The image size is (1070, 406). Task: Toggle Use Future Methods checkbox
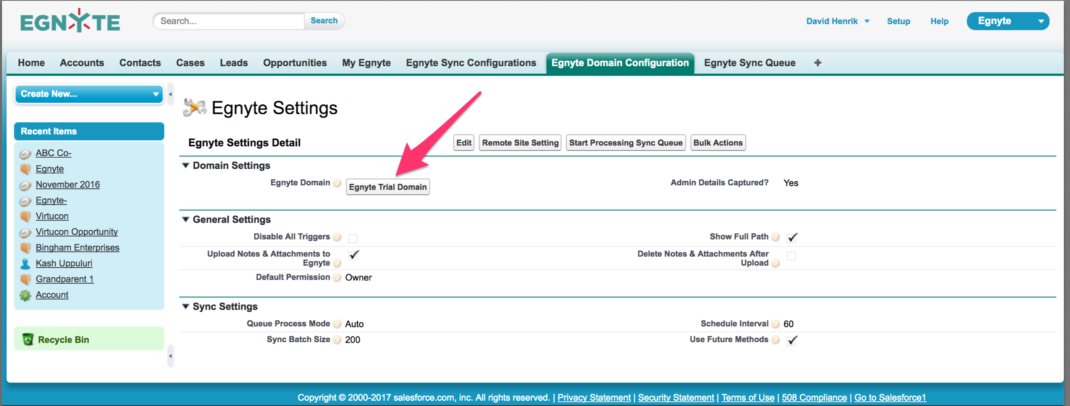pyautogui.click(x=792, y=340)
